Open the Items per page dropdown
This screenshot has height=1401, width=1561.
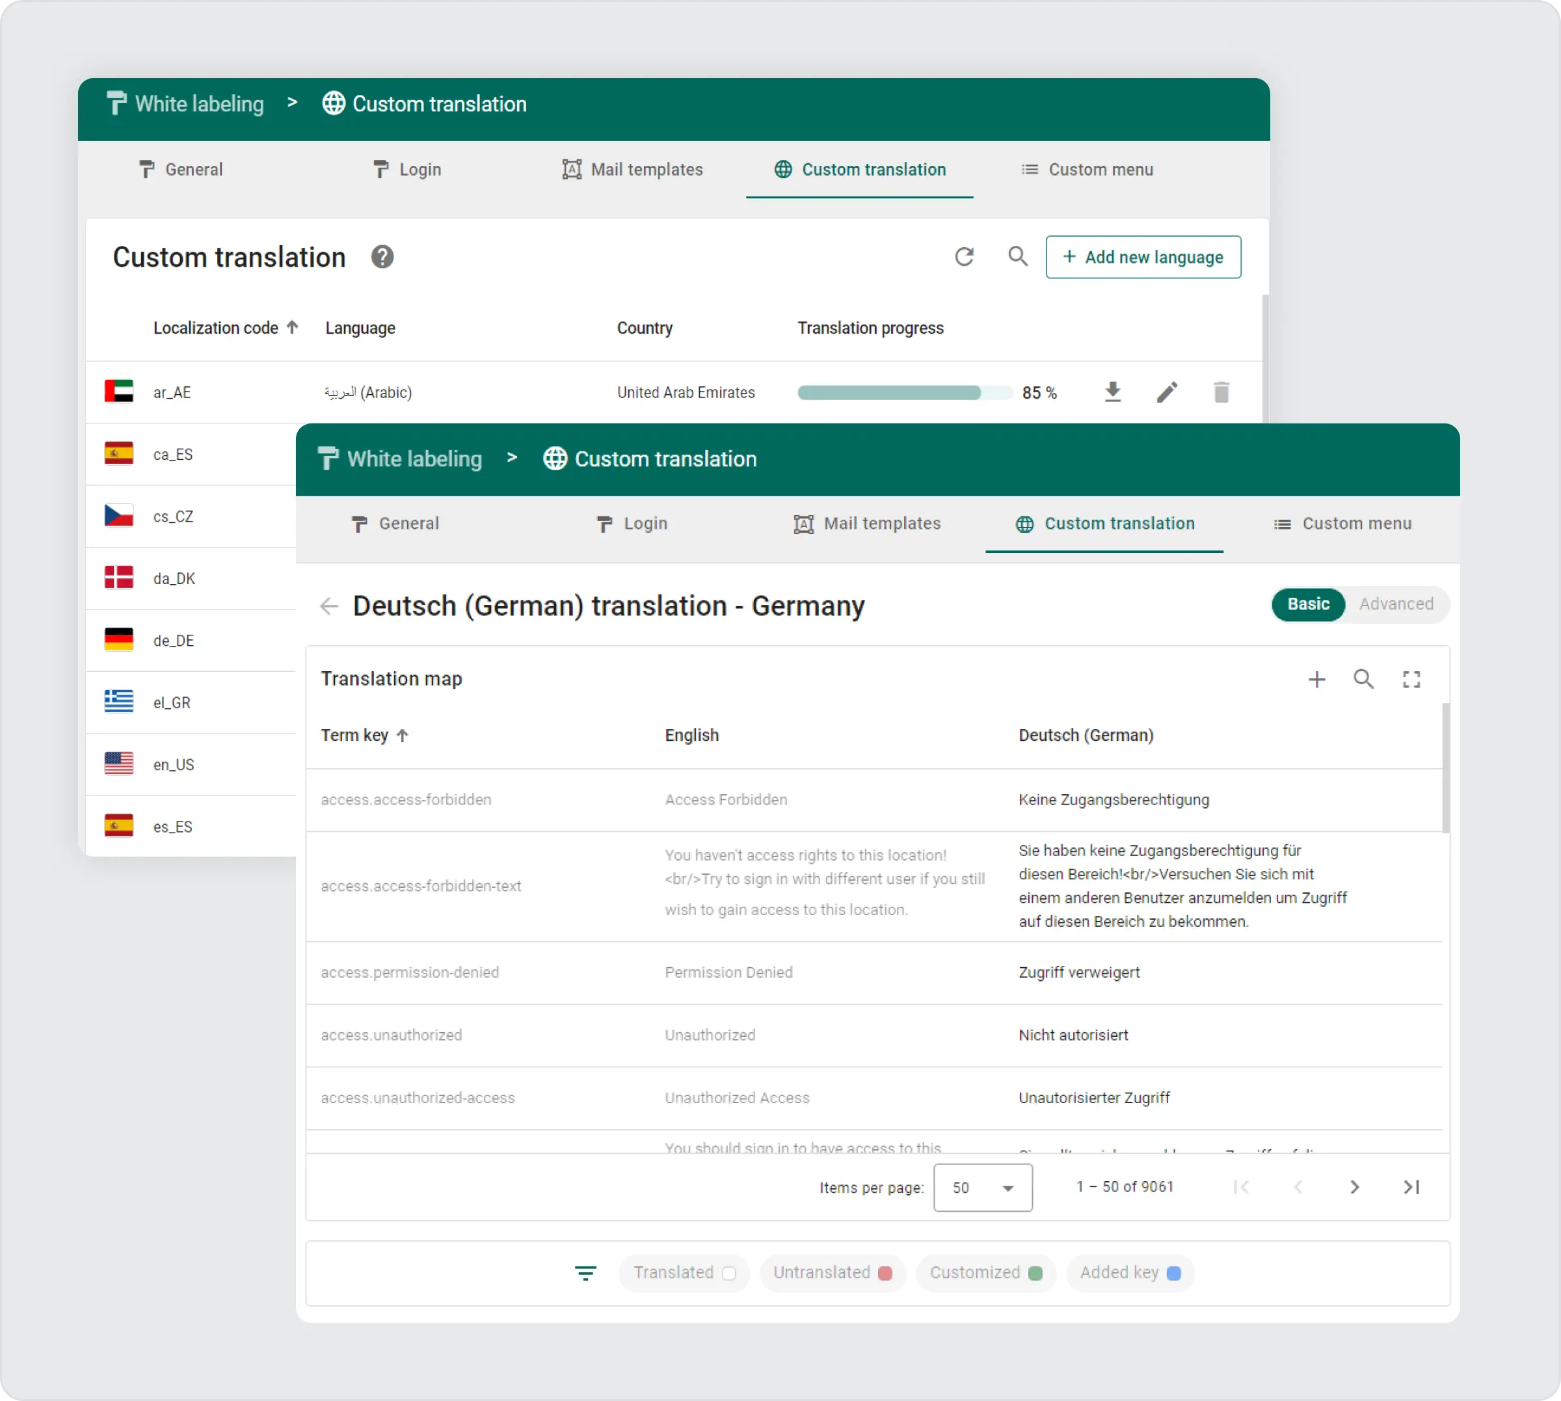click(x=982, y=1187)
